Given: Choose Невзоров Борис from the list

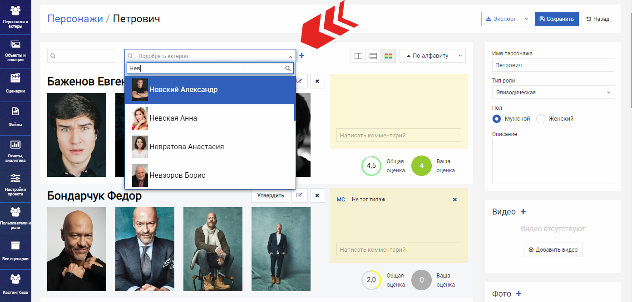Looking at the screenshot, I should click(x=210, y=175).
